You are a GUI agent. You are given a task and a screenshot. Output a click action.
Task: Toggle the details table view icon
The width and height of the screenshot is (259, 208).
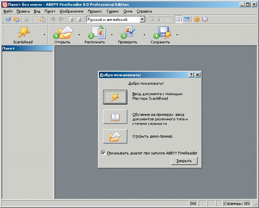187,19
